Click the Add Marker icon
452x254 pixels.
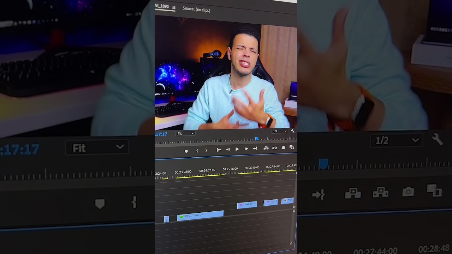coord(186,151)
